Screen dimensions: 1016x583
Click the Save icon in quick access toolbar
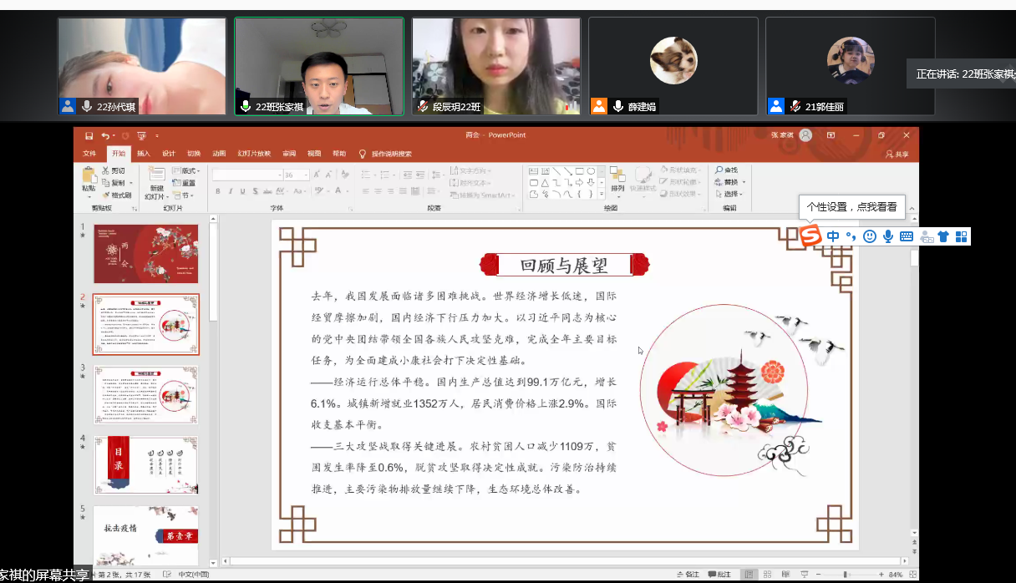coord(88,135)
